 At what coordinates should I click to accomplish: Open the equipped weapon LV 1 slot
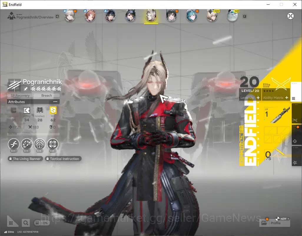(x=277, y=115)
